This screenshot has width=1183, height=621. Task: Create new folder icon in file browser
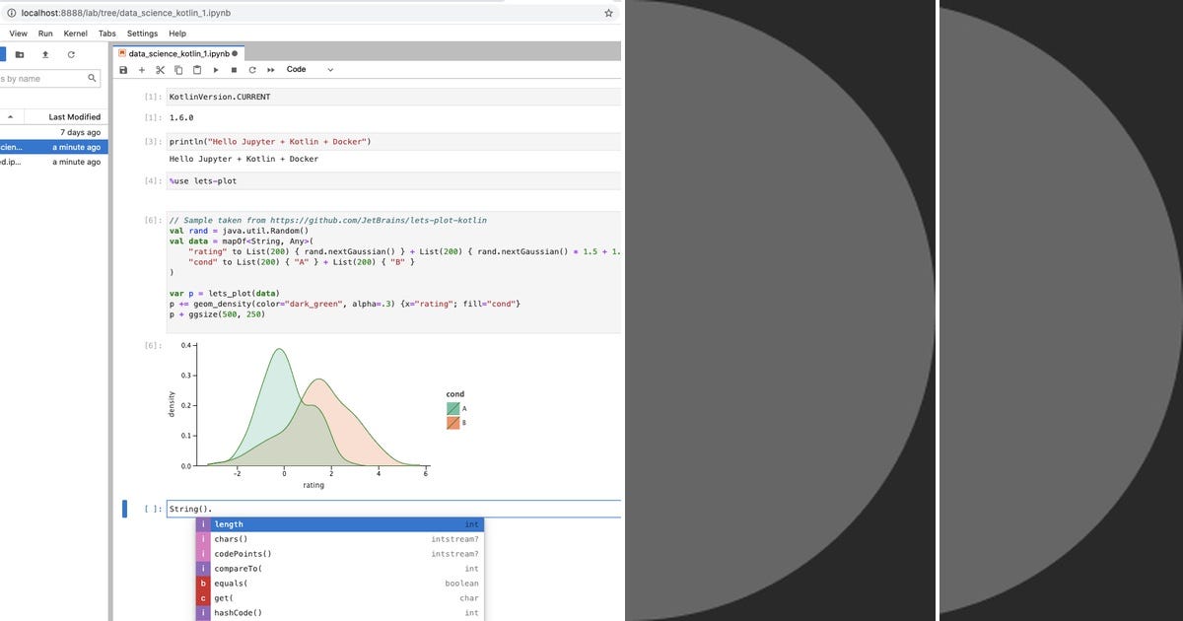pyautogui.click(x=20, y=54)
